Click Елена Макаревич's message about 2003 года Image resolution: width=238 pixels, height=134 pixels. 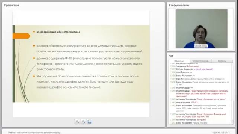pyautogui.click(x=198, y=108)
